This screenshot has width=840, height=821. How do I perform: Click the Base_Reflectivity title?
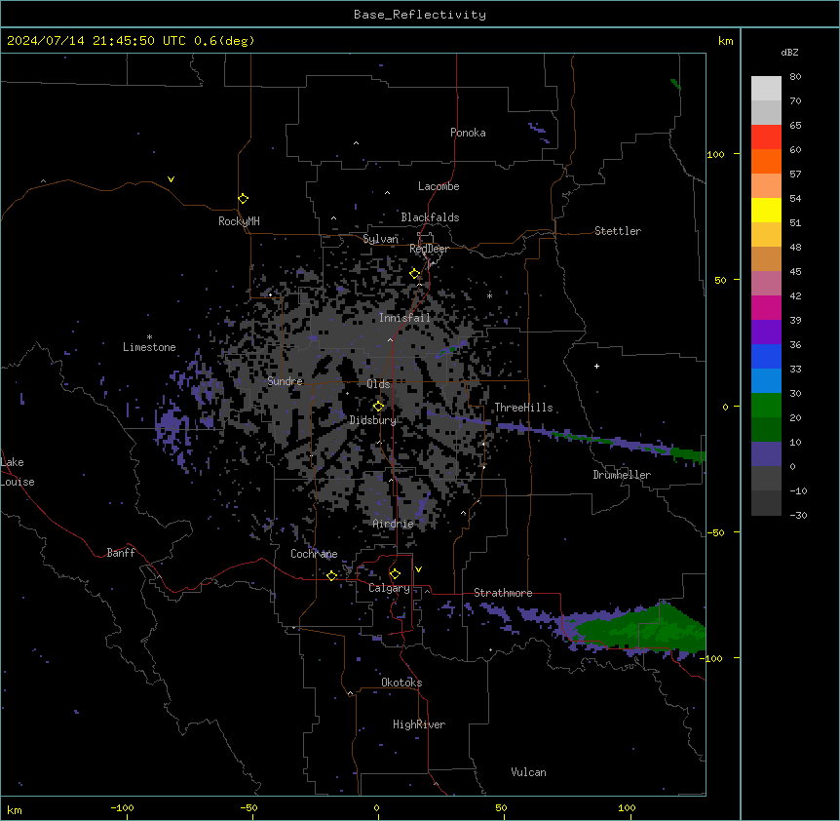pyautogui.click(x=420, y=15)
